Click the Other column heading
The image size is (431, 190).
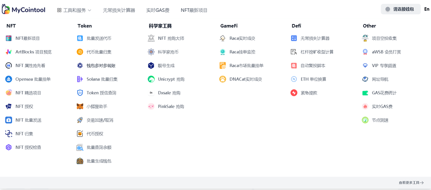(x=369, y=26)
